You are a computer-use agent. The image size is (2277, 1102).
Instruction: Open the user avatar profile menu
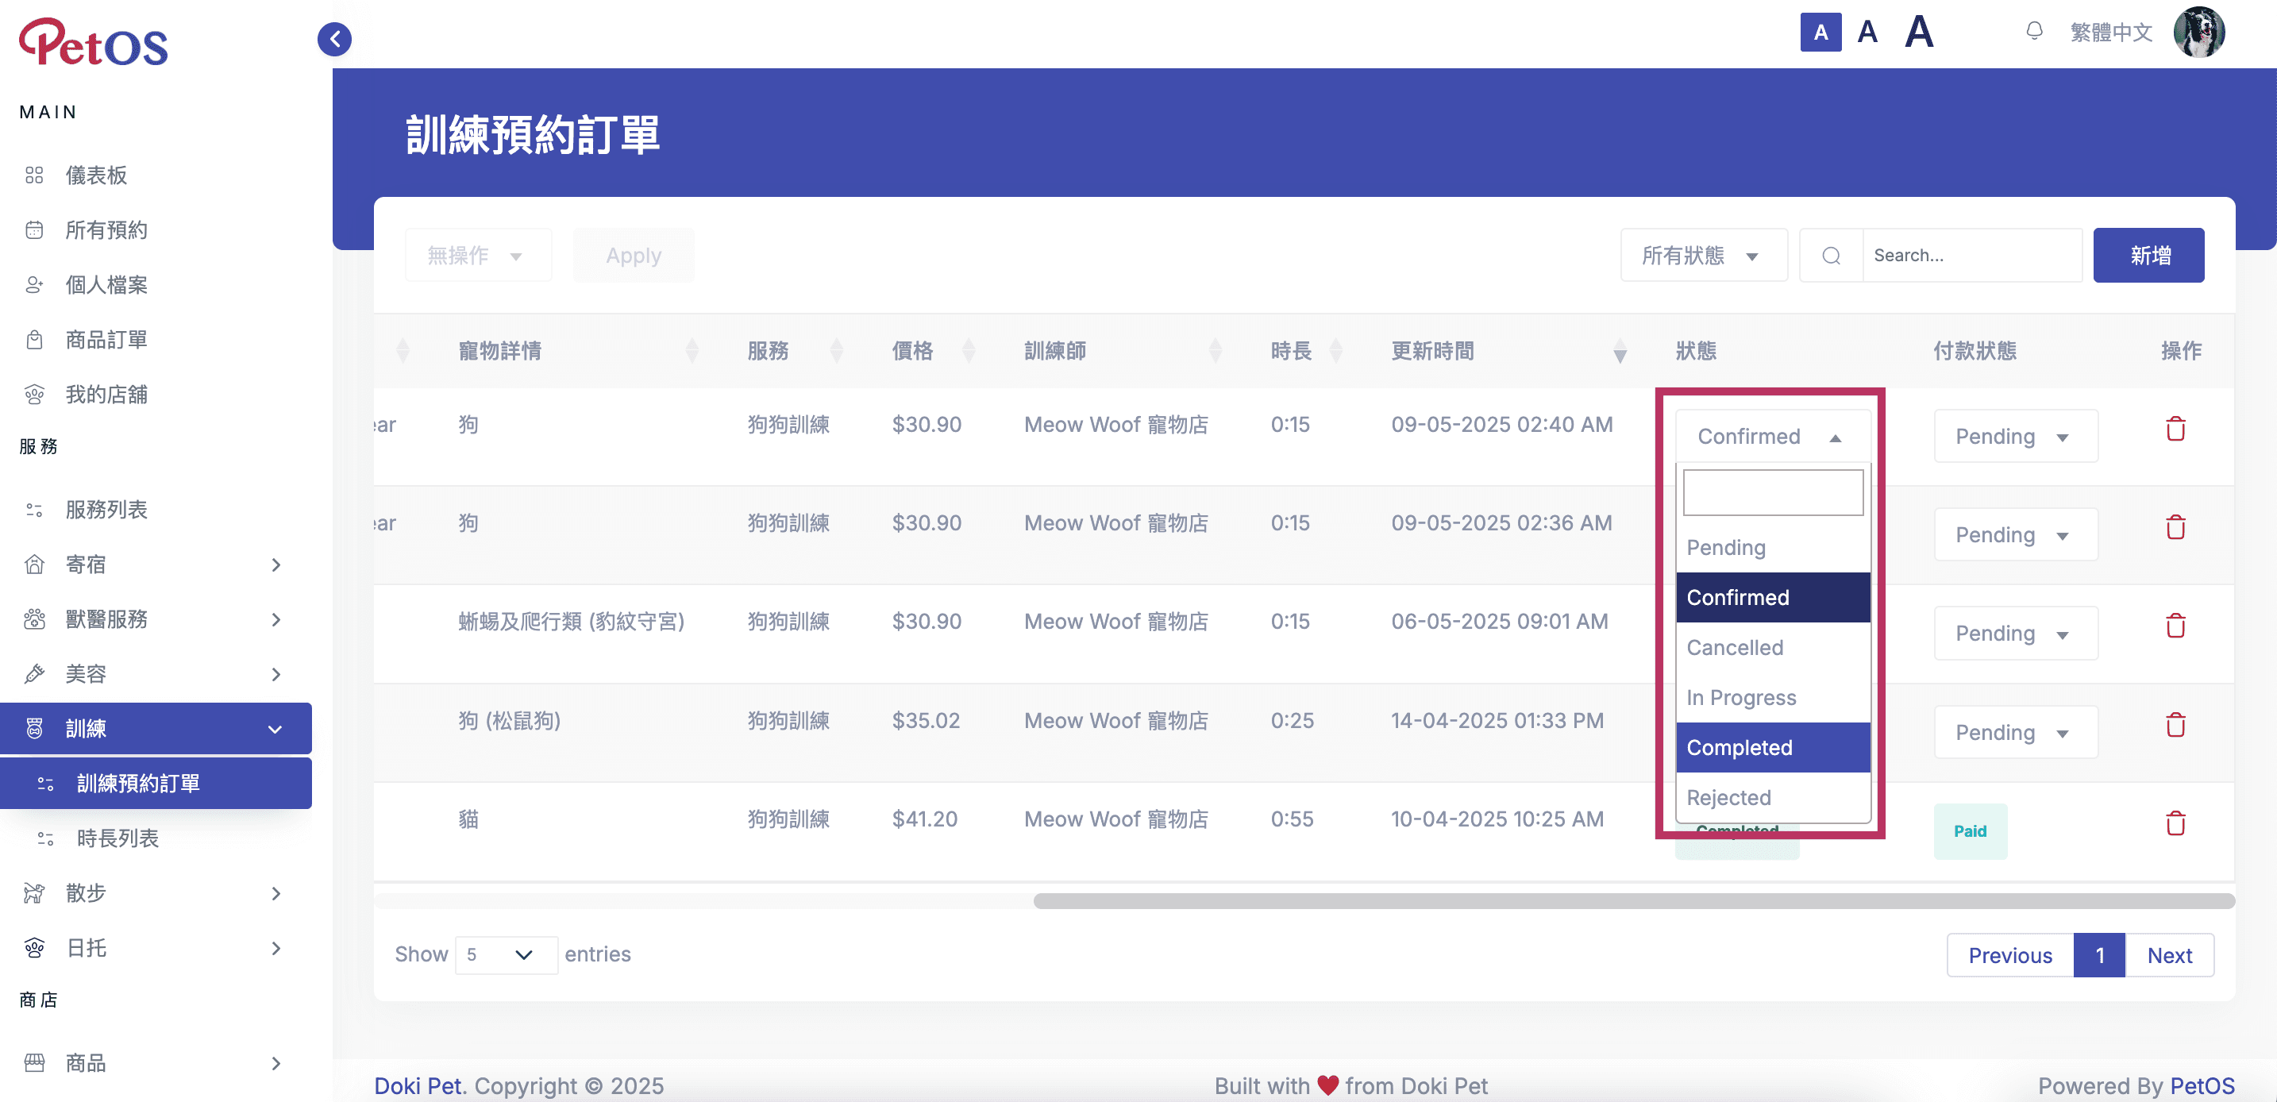tap(2198, 33)
